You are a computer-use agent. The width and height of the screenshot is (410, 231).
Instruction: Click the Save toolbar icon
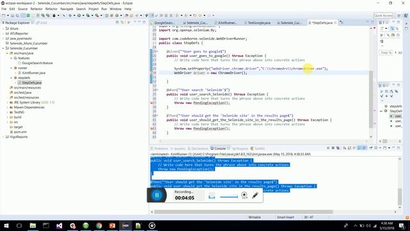pyautogui.click(x=12, y=15)
